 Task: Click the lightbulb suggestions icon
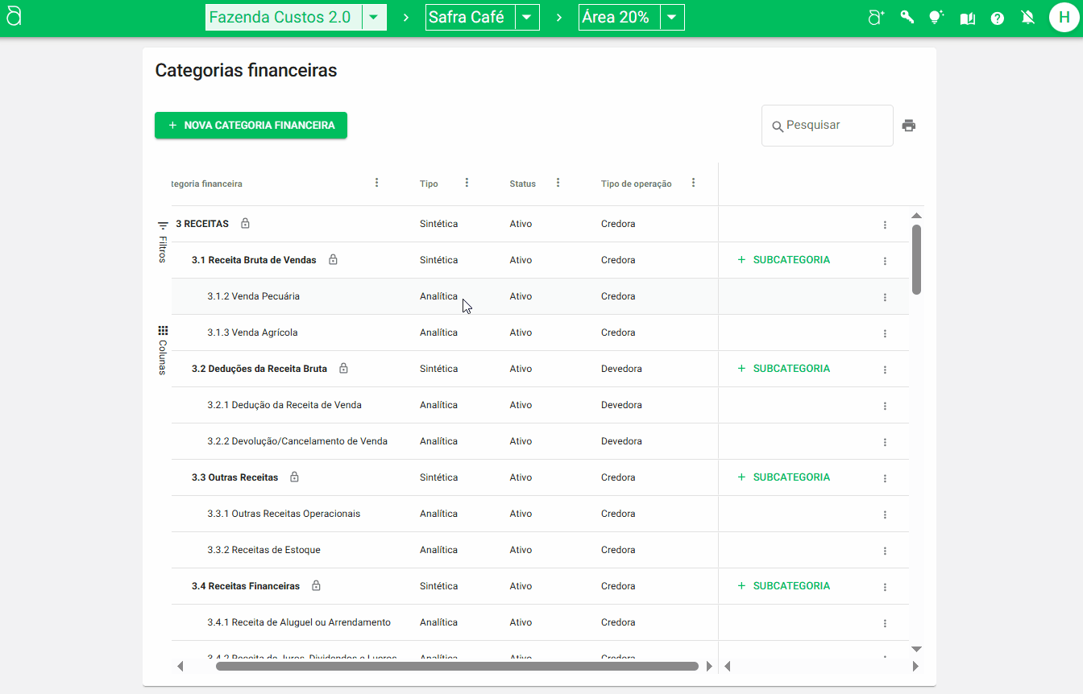pos(936,18)
